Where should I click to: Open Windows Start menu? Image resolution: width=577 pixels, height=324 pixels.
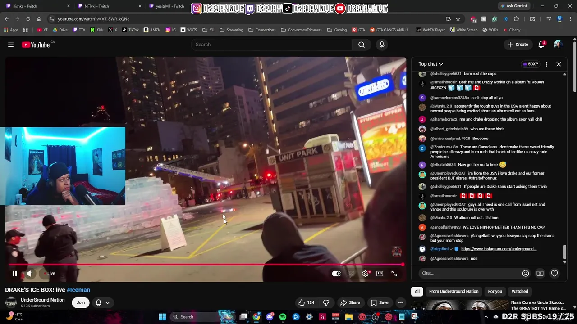click(162, 317)
